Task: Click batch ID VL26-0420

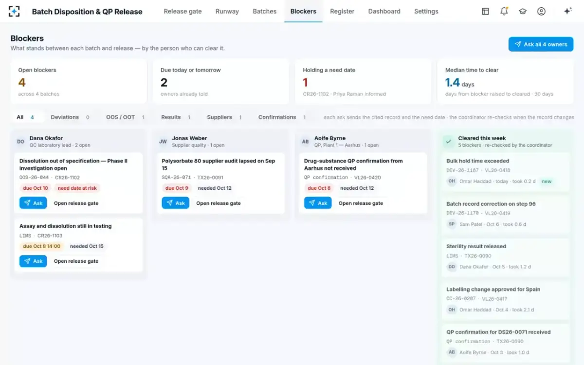Action: (x=368, y=178)
